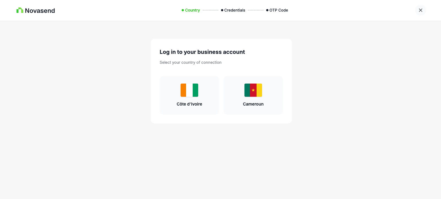441x199 pixels.
Task: Select the Côte d'Ivoire country label
Action: point(189,104)
